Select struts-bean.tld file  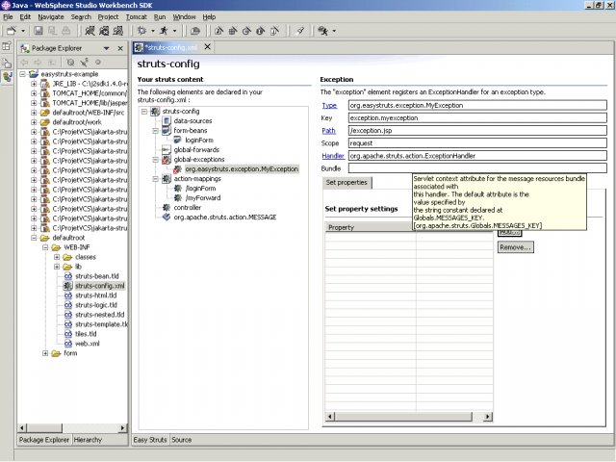(x=97, y=276)
